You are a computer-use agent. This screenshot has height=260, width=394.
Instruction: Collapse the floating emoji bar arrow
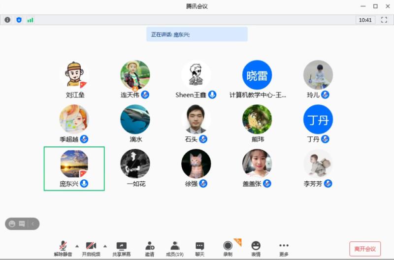(33, 224)
